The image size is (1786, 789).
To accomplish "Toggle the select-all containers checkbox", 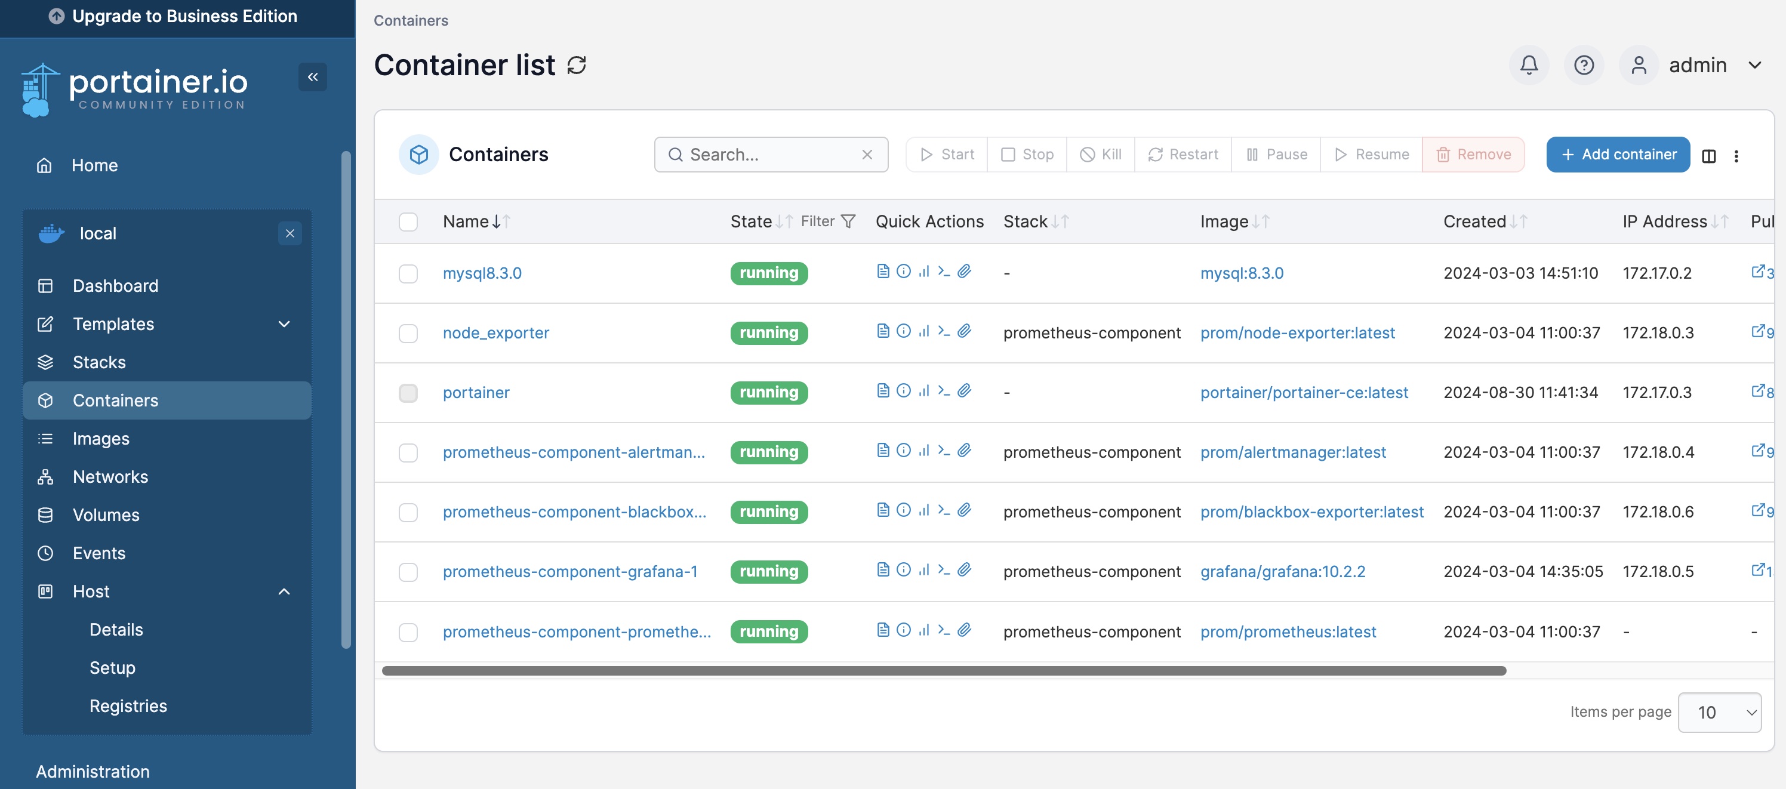I will (x=408, y=222).
